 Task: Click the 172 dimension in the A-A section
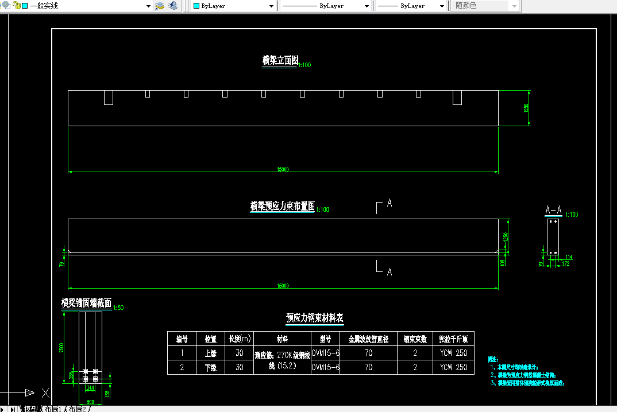click(566, 263)
